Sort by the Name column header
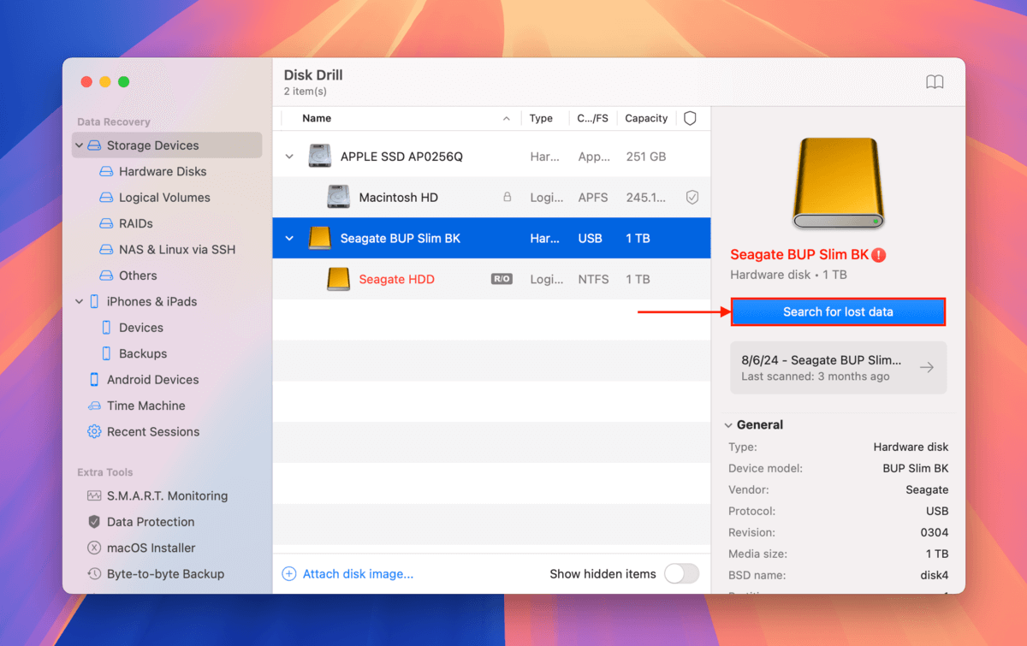 coord(317,118)
